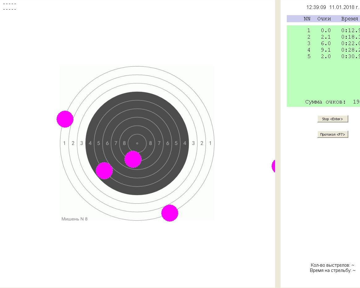Click the Сумма очков total line
Image resolution: width=360 pixels, height=288 pixels.
click(x=331, y=102)
